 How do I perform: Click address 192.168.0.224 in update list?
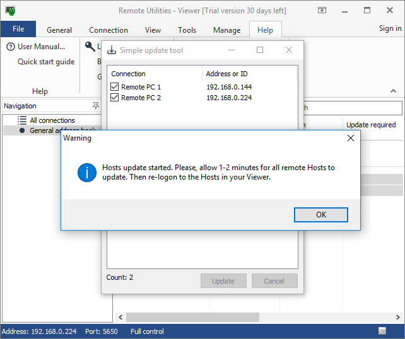(x=229, y=98)
